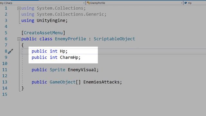This screenshot has height=116, width=206.
Task: Click the ScriptableObject base class name
Action: coord(114,39)
